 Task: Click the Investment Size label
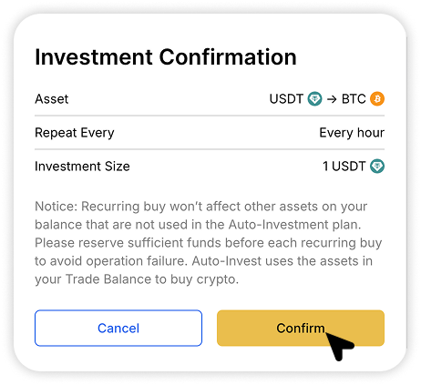(82, 167)
